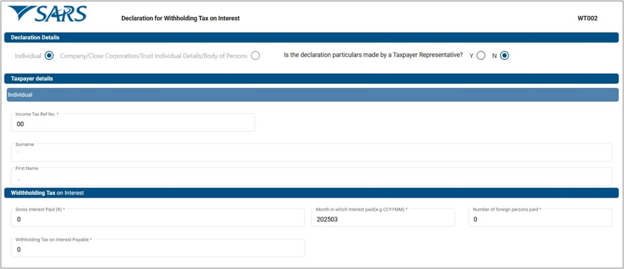Viewport: 624px width, 269px height.
Task: Click the Withholding Tax on Interest header
Action: coord(311,193)
